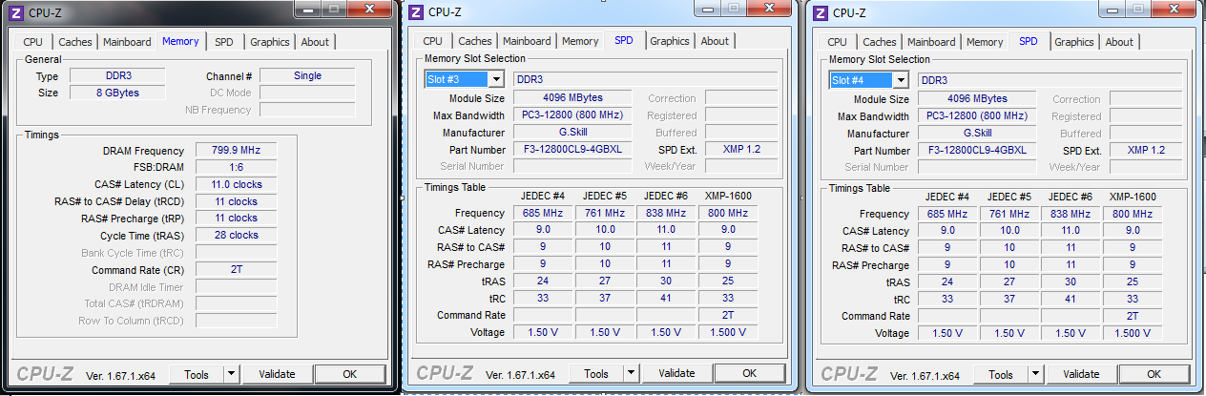Open Mainboard tab in middle window
The height and width of the screenshot is (396, 1206).
(527, 41)
